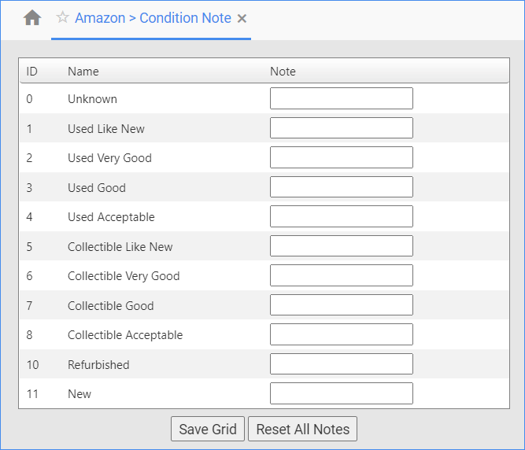Select the Amazon > Condition Note tab
This screenshot has height=450, width=525.
tap(153, 18)
